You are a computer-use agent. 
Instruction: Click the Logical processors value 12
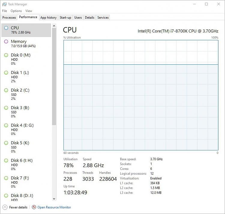[x=152, y=173]
